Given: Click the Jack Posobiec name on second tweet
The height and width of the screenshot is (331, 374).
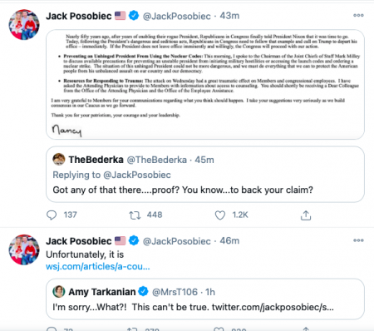Looking at the screenshot, I should 79,241.
